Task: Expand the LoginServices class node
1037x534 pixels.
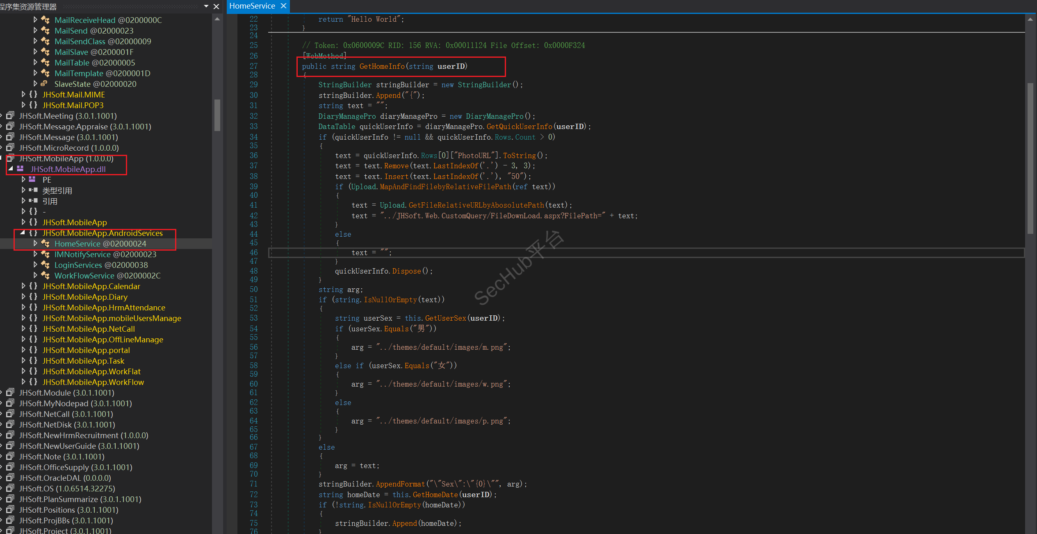Action: (x=35, y=265)
